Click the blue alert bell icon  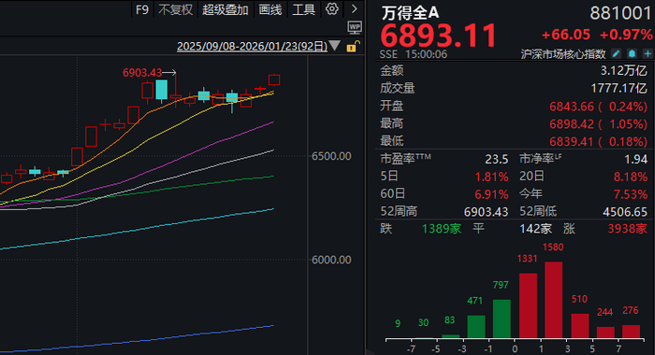[x=632, y=53]
